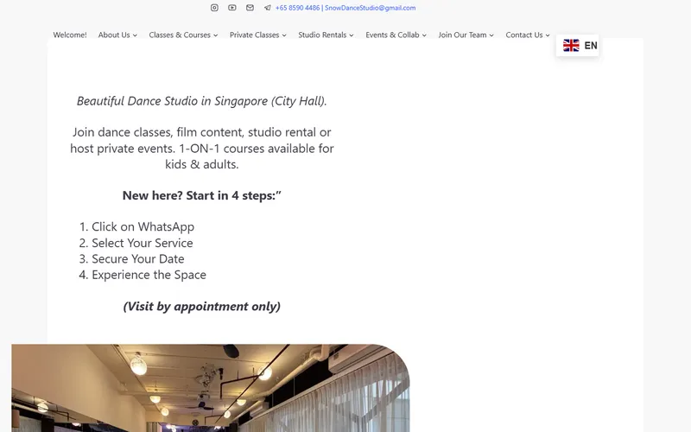Open the YouTube icon link
691x432 pixels.
click(x=232, y=8)
